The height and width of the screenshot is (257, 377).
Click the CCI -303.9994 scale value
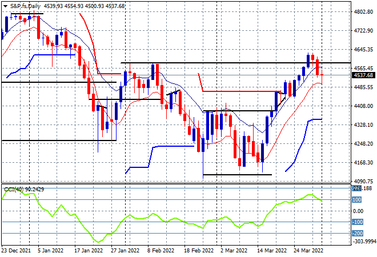click(x=364, y=242)
